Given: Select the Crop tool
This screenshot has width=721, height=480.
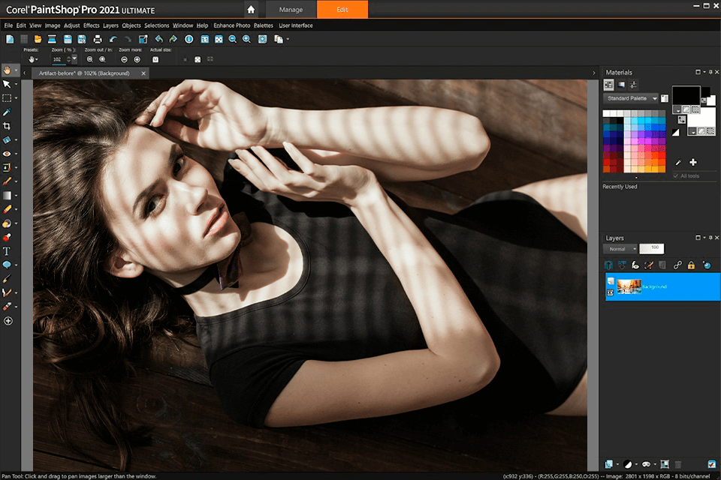Looking at the screenshot, I should coord(7,125).
